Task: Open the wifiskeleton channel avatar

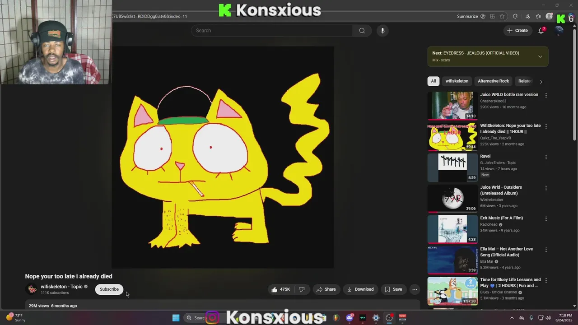Action: click(32, 289)
